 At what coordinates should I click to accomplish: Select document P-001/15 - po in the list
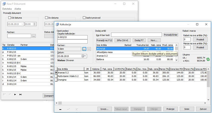pyautogui.click(x=28, y=56)
